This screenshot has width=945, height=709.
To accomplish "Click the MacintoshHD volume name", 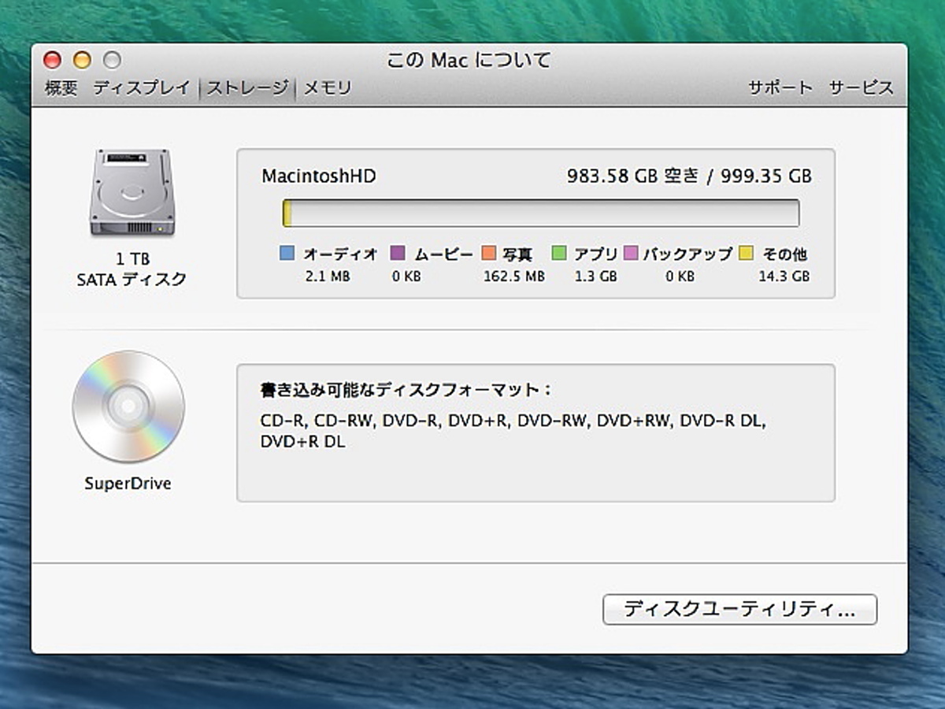I will point(319,176).
